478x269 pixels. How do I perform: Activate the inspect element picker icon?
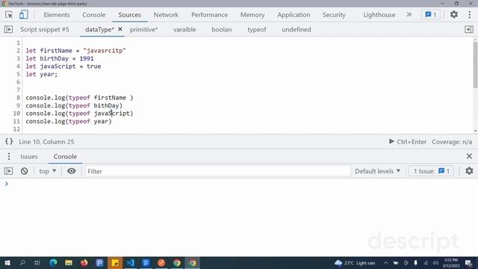coord(9,15)
